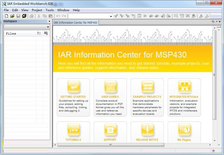This screenshot has height=155, width=224.
Task: Click Debug without Downloading icon
Action: [x=207, y=16]
